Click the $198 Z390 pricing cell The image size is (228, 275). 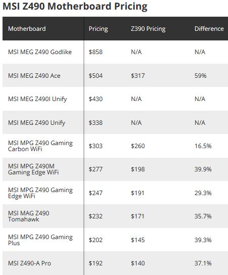tap(138, 169)
